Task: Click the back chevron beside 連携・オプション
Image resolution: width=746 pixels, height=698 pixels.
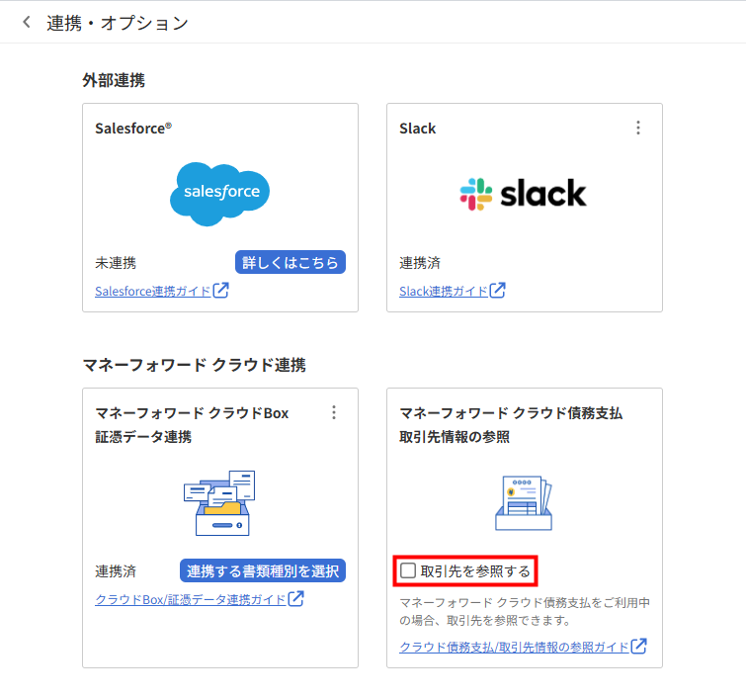Action: click(27, 22)
